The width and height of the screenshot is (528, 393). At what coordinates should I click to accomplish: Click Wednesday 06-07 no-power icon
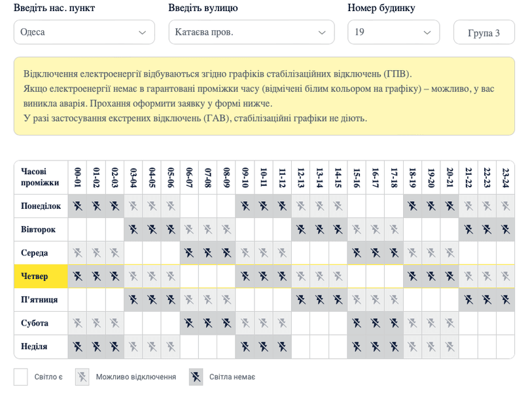(189, 253)
